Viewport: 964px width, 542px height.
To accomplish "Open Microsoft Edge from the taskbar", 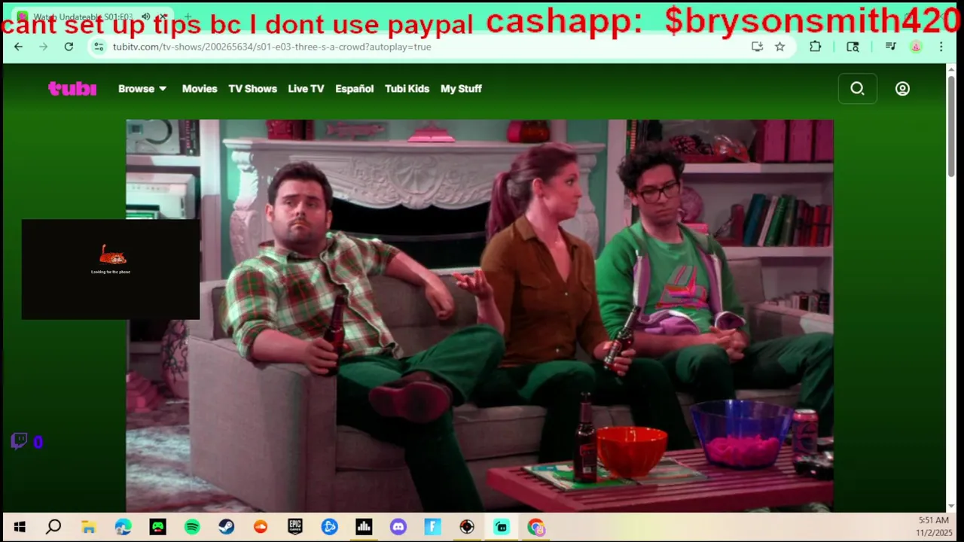I will 123,527.
